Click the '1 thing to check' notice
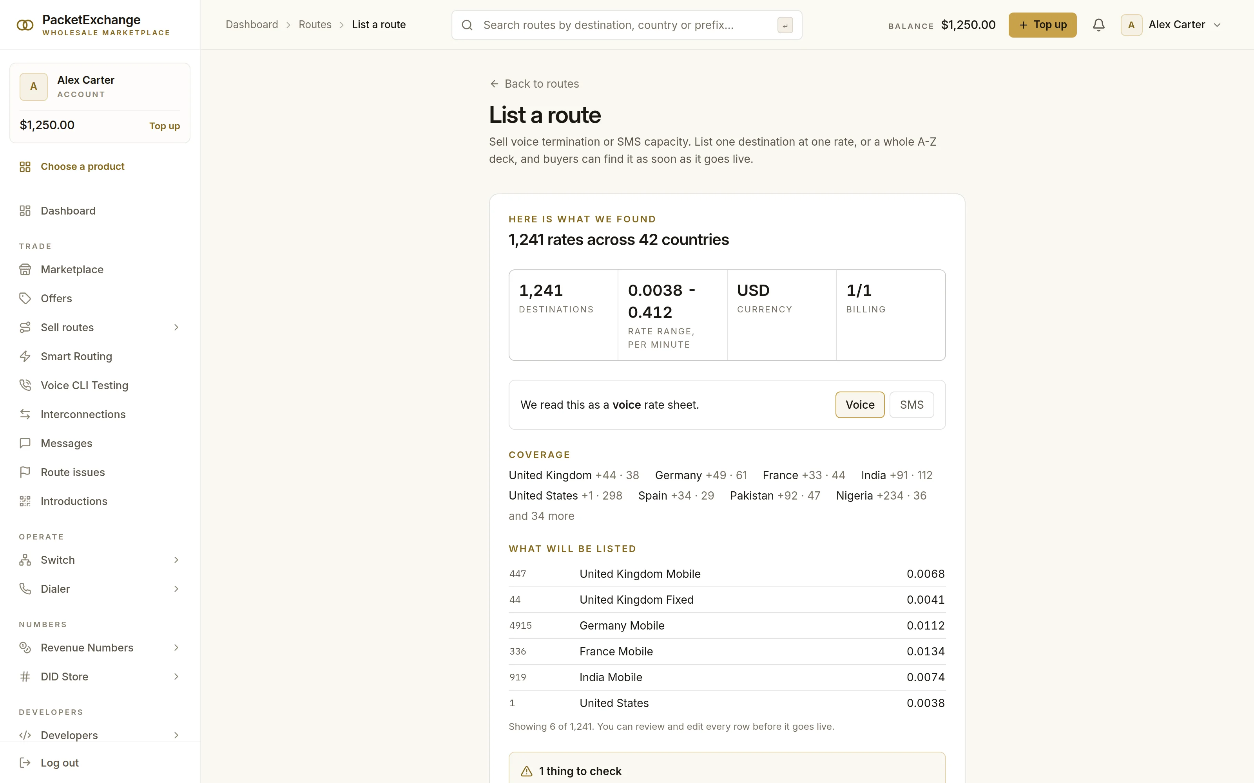1254x783 pixels. click(727, 767)
